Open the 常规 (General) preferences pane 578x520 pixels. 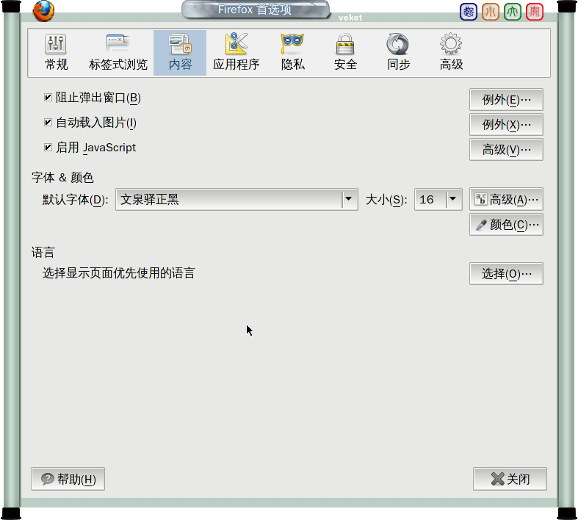pos(56,53)
